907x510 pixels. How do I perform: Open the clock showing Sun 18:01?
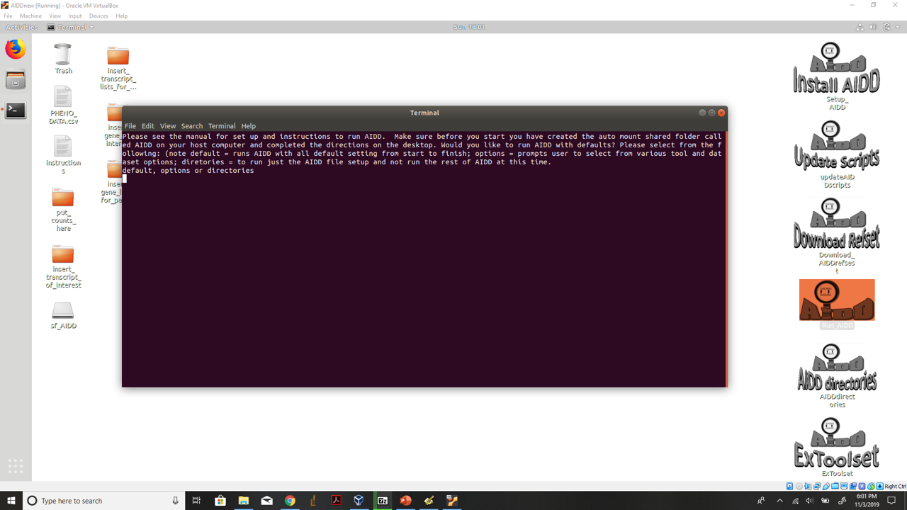pyautogui.click(x=469, y=27)
